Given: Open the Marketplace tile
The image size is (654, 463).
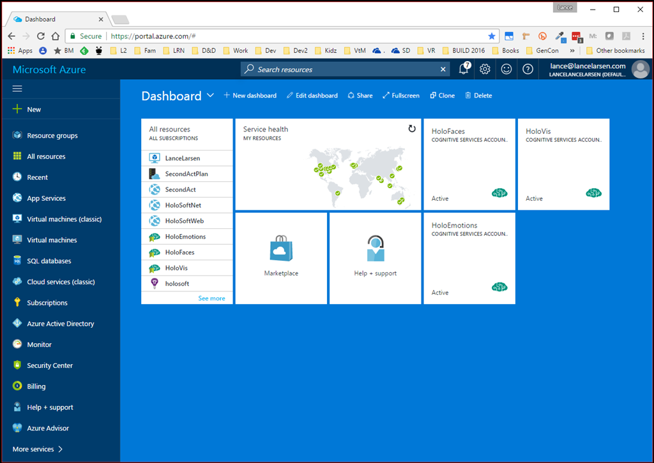Looking at the screenshot, I should point(281,258).
